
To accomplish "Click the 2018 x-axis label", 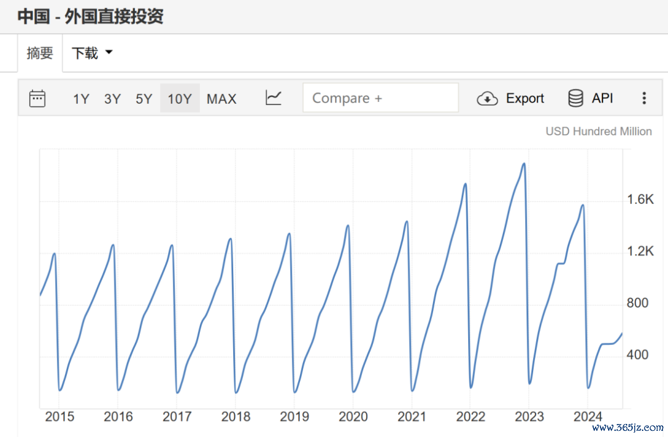I will [236, 417].
